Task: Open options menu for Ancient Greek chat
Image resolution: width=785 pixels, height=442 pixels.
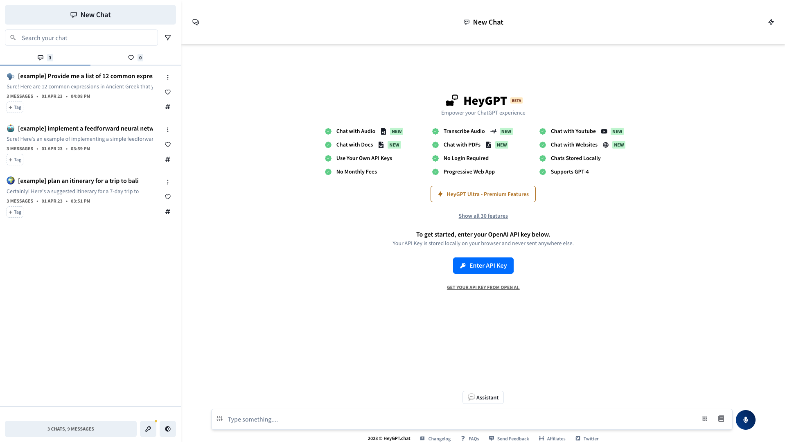Action: click(168, 77)
